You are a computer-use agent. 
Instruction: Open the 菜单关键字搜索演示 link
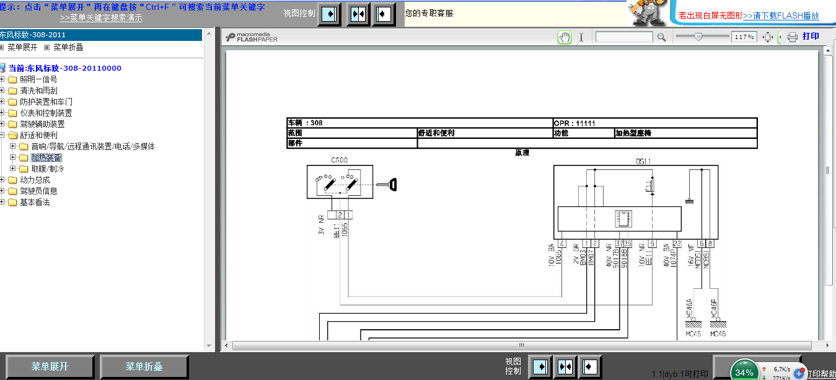pyautogui.click(x=101, y=17)
